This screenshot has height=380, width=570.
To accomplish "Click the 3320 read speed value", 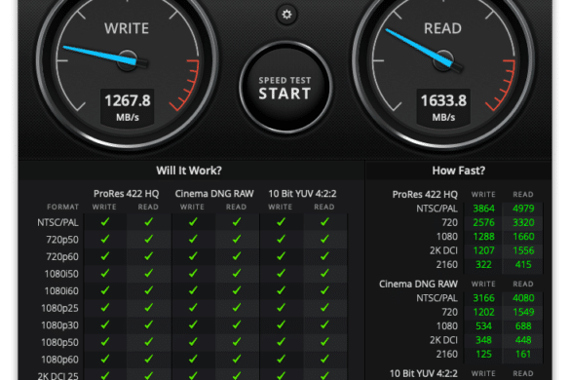I will click(x=523, y=222).
